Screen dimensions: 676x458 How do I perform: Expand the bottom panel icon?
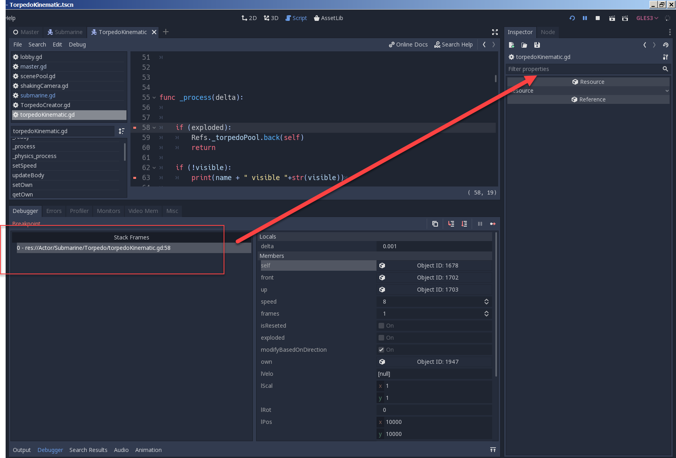[493, 450]
